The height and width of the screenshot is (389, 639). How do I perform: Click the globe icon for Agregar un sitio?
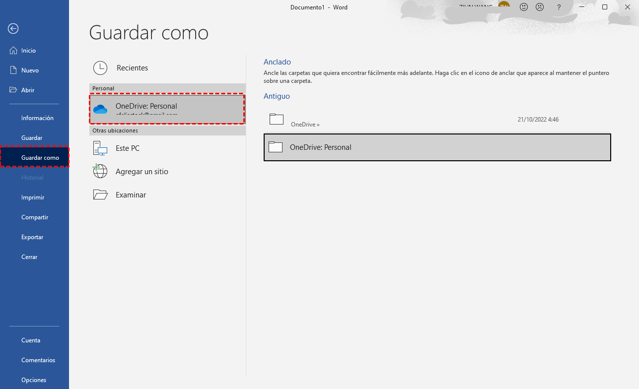(x=100, y=172)
